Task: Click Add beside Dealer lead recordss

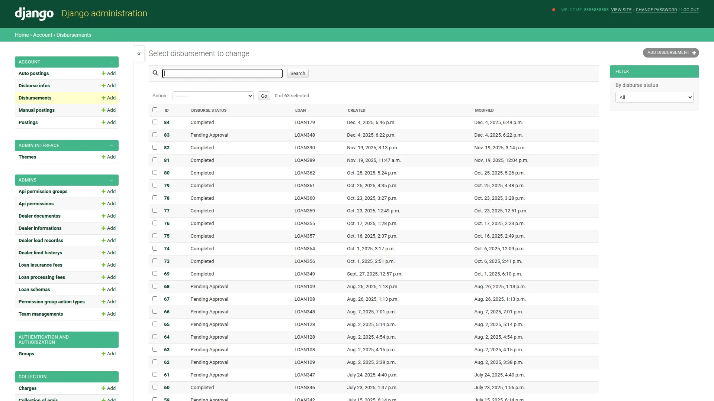Action: coord(108,241)
